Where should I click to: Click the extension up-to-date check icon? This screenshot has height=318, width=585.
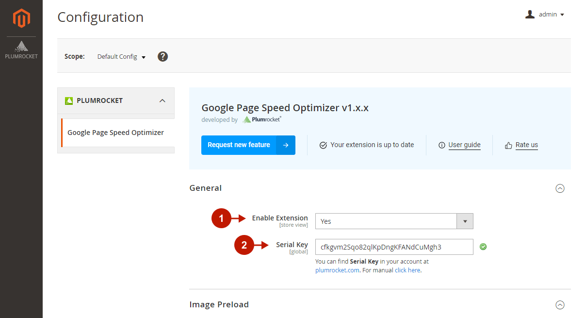tap(323, 145)
